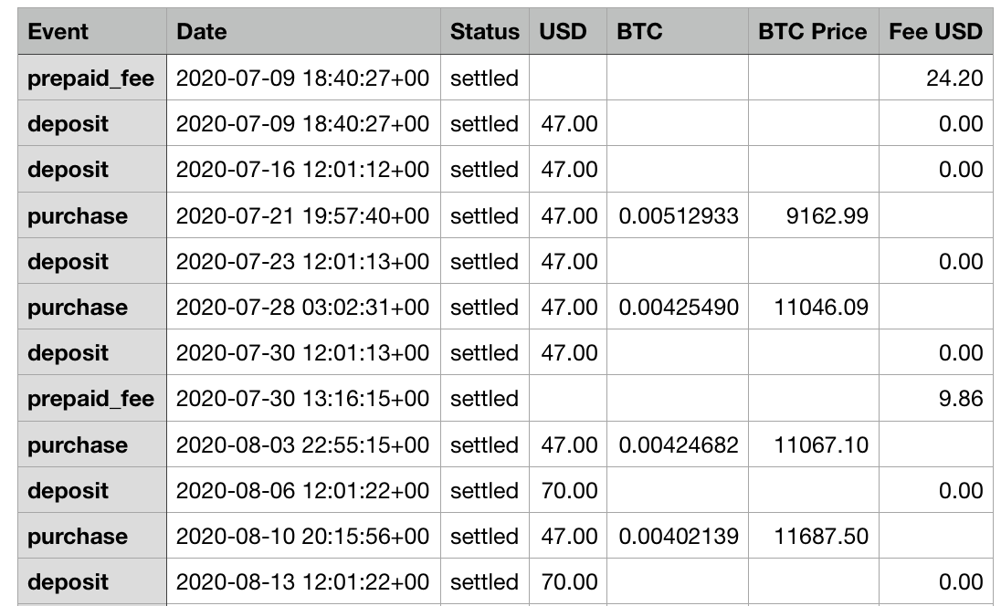
Task: Click the 70.00 USD cell dated 2020-08-06
Action: point(567,490)
